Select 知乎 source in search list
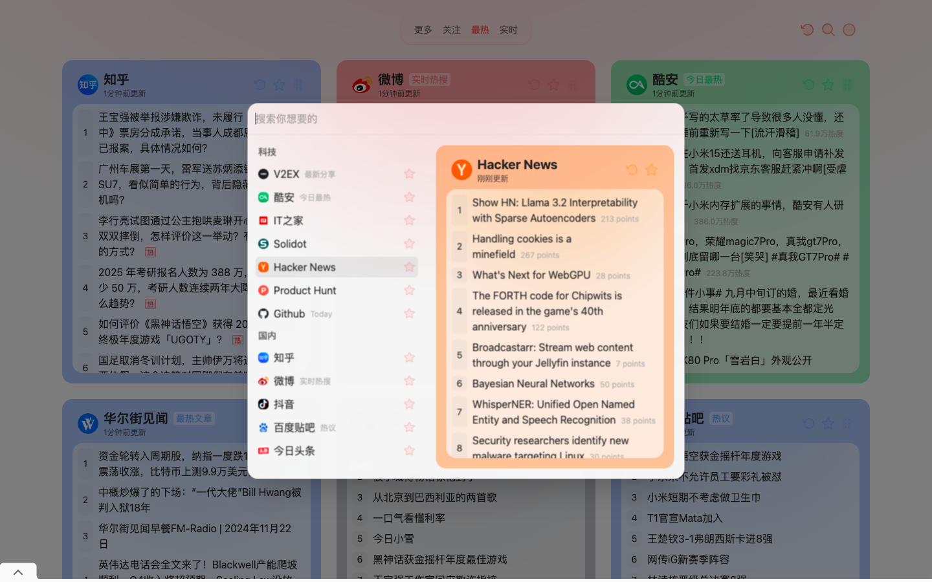 tap(337, 358)
